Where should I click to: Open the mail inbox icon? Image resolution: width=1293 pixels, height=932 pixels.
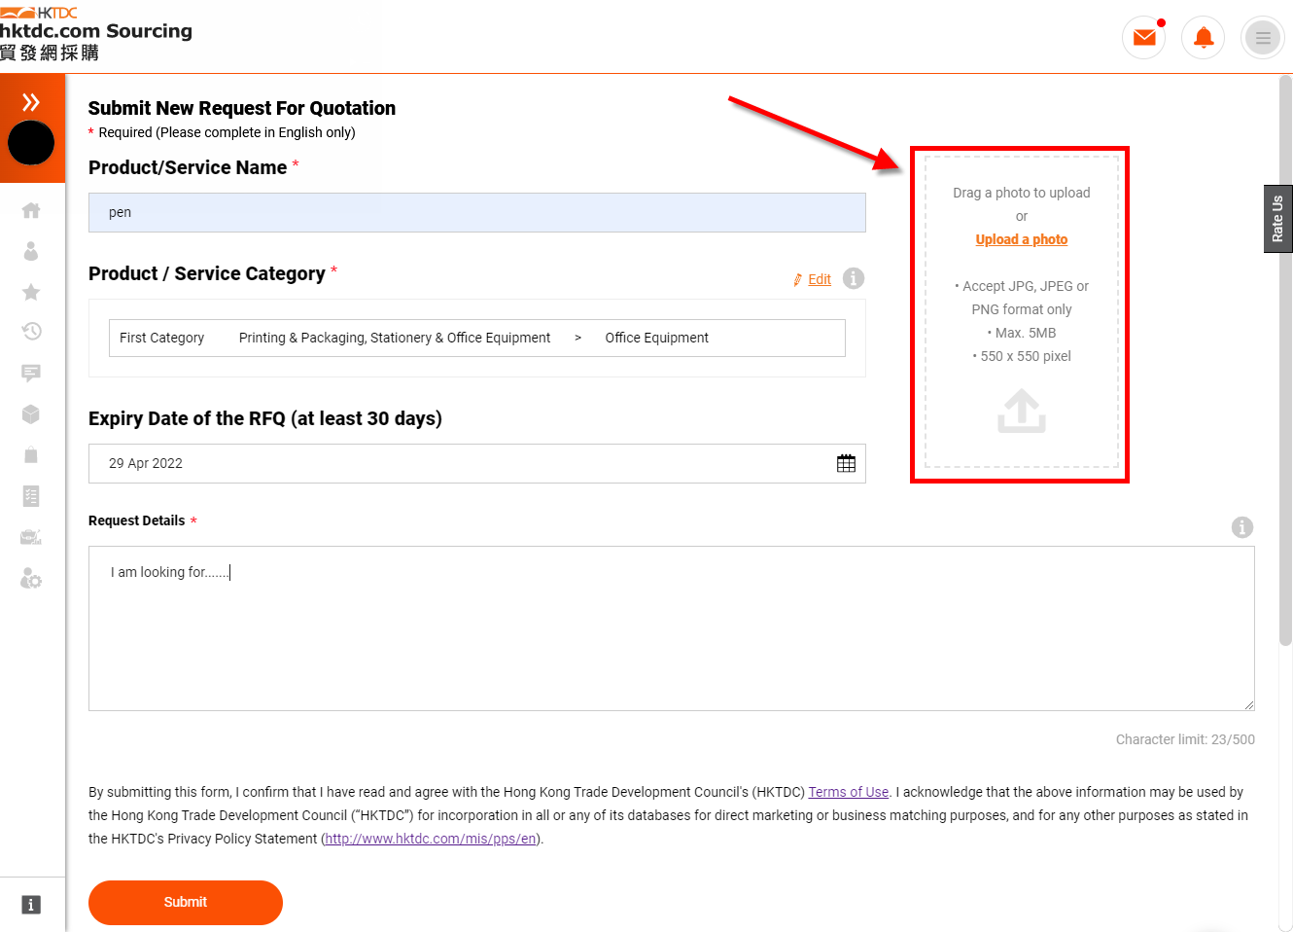click(1144, 38)
